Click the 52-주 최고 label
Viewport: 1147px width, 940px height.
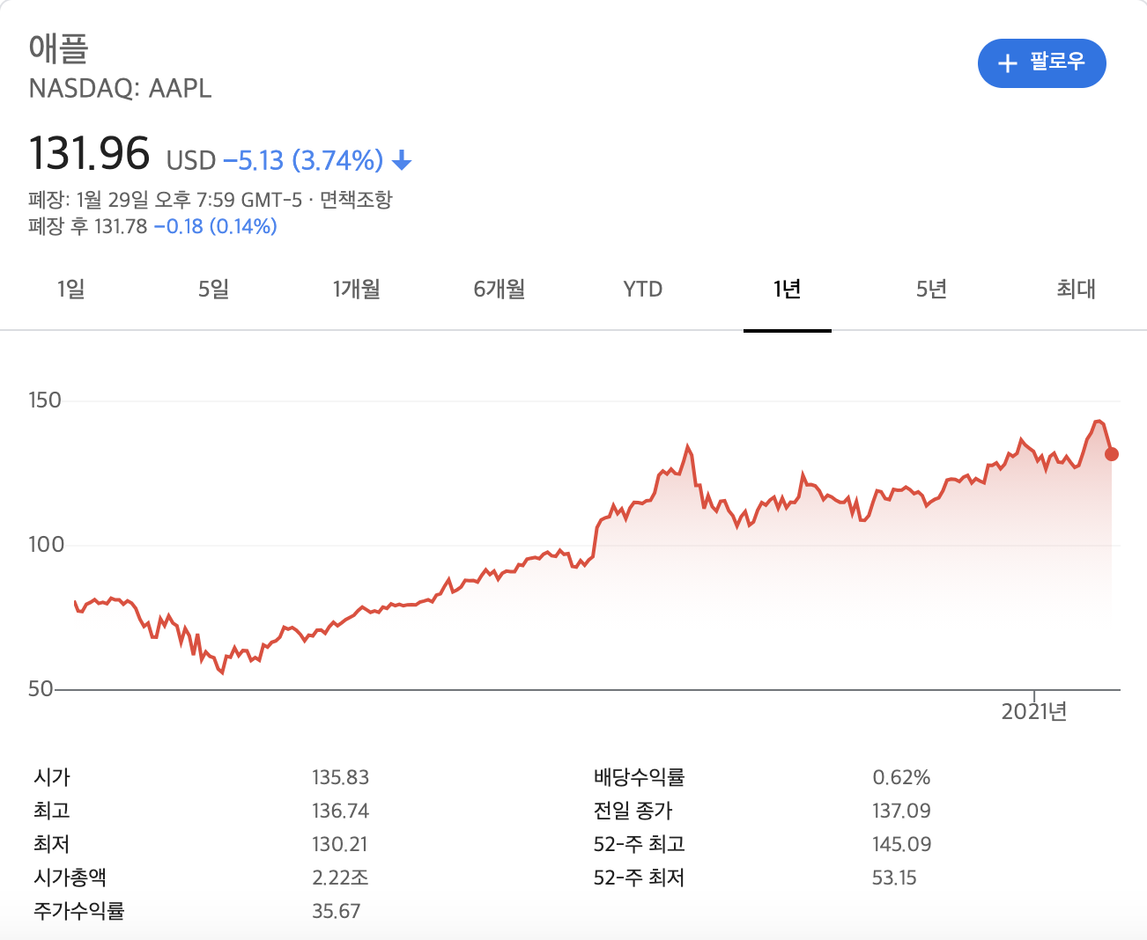click(640, 844)
